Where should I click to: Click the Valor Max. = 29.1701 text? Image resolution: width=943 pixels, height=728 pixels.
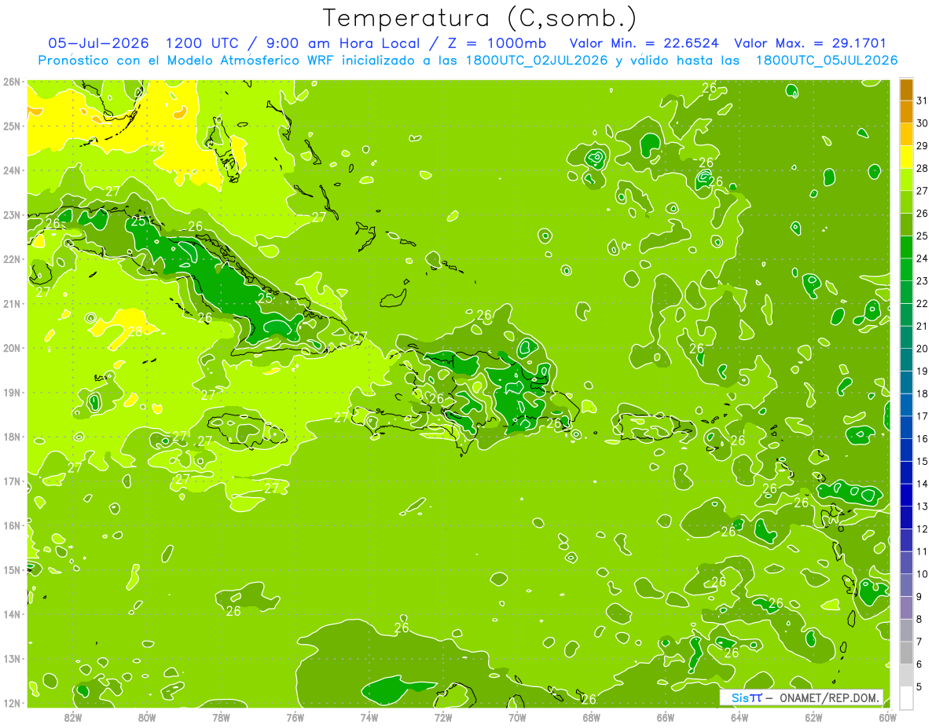pyautogui.click(x=810, y=43)
